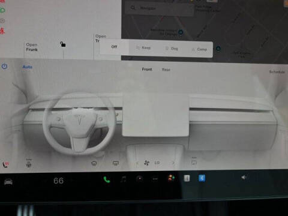The width and height of the screenshot is (288, 216).
Task: Open the music note app
Action: tap(124, 179)
